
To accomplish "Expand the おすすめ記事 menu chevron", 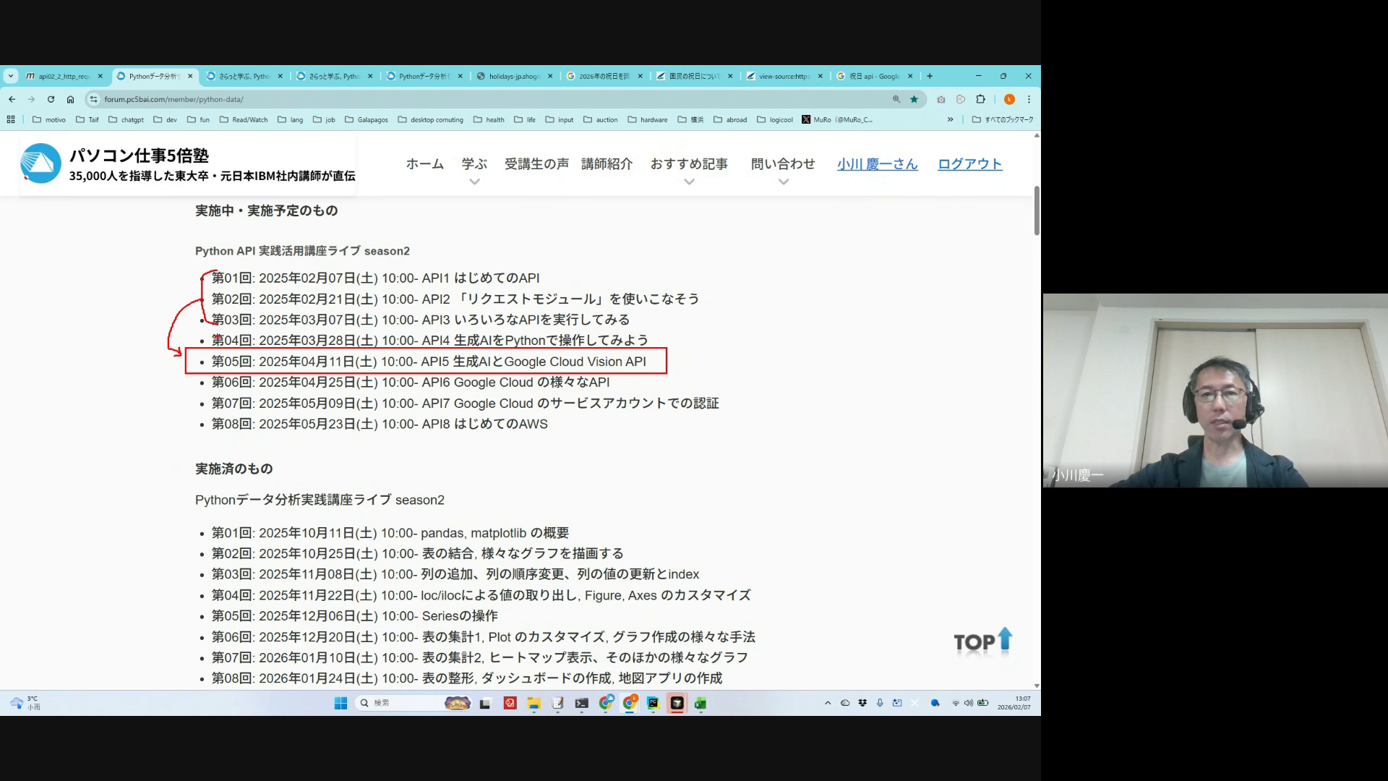I will click(x=689, y=182).
